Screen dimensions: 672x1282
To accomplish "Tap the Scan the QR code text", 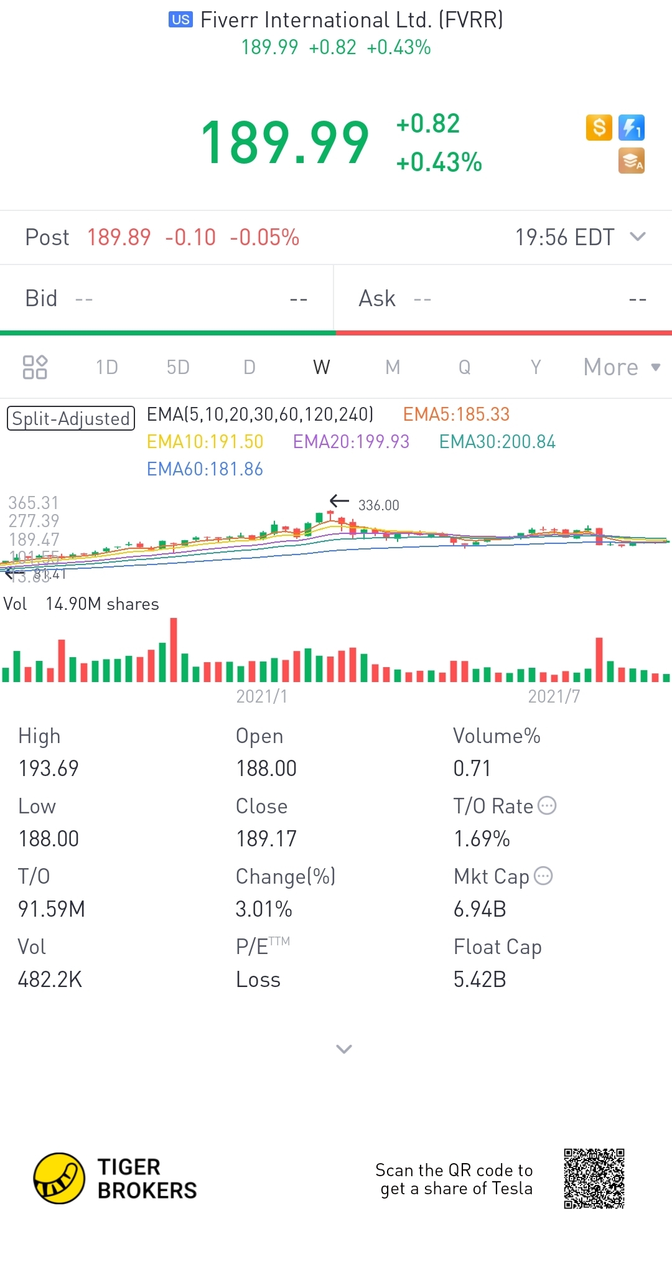I will tap(454, 1179).
